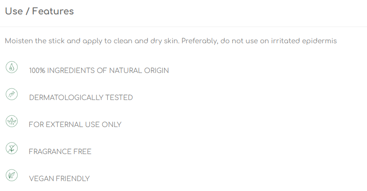Click the Vegan Friendly feature label
The width and height of the screenshot is (367, 191).
point(60,178)
